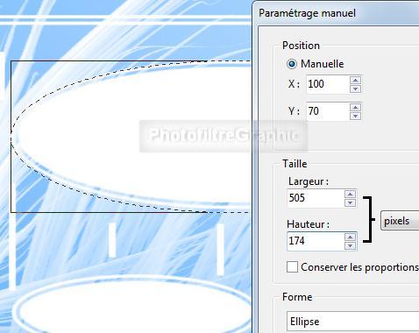This screenshot has width=419, height=333.
Task: Increase the Largeur width value
Action: [350, 195]
